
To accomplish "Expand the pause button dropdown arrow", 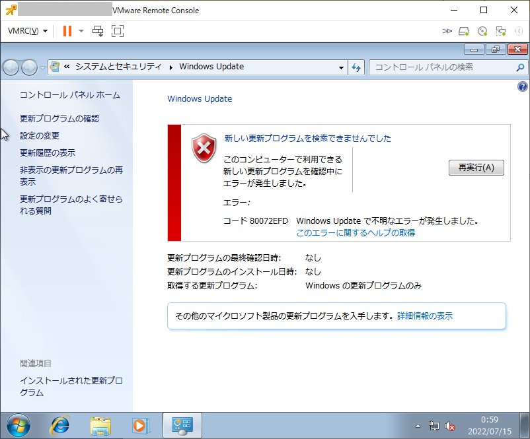I will [81, 31].
